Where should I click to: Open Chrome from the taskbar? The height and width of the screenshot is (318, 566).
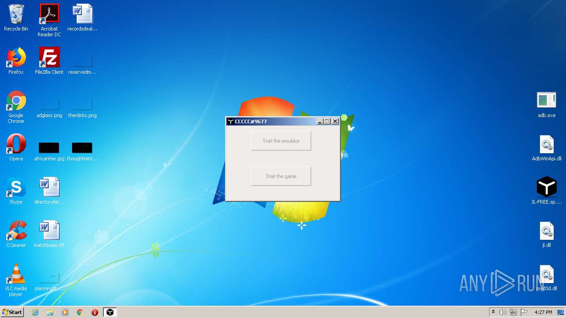click(x=80, y=312)
